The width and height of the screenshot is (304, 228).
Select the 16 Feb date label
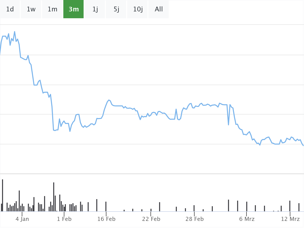pos(106,219)
